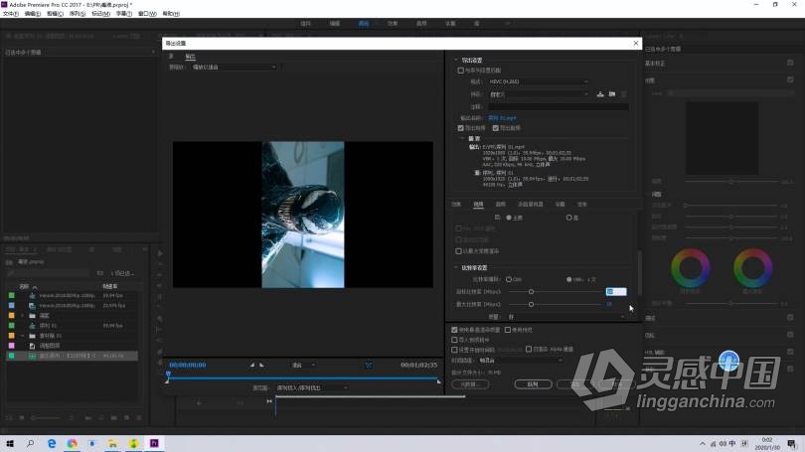Click the list view icon in Project panel
This screenshot has height=452, width=805.
[9, 418]
